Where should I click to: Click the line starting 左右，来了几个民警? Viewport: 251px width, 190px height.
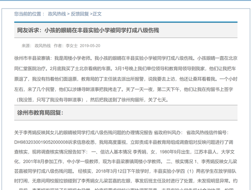[123, 89]
